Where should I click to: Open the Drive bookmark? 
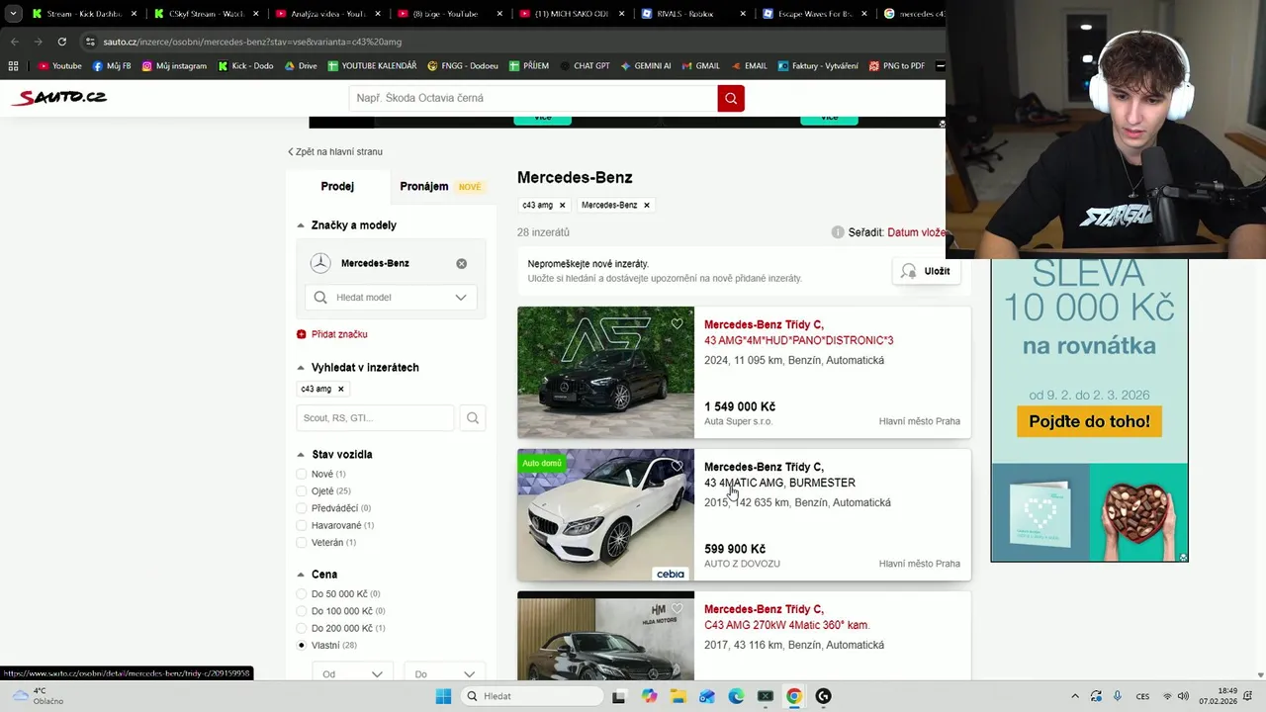pyautogui.click(x=301, y=66)
